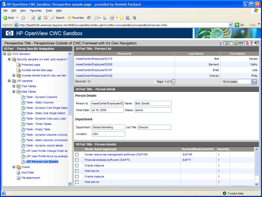This screenshot has height=197, width=262.
Task: Click the list view icon in perspective toolbar
Action: (231, 43)
